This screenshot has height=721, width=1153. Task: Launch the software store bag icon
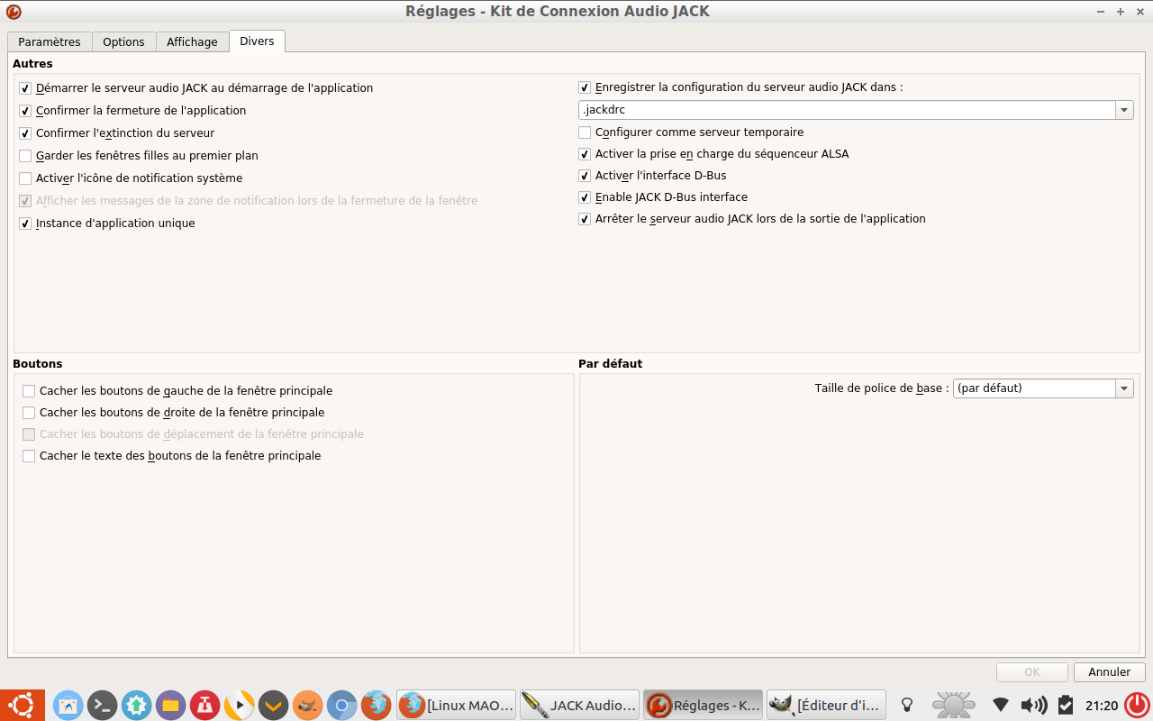68,705
